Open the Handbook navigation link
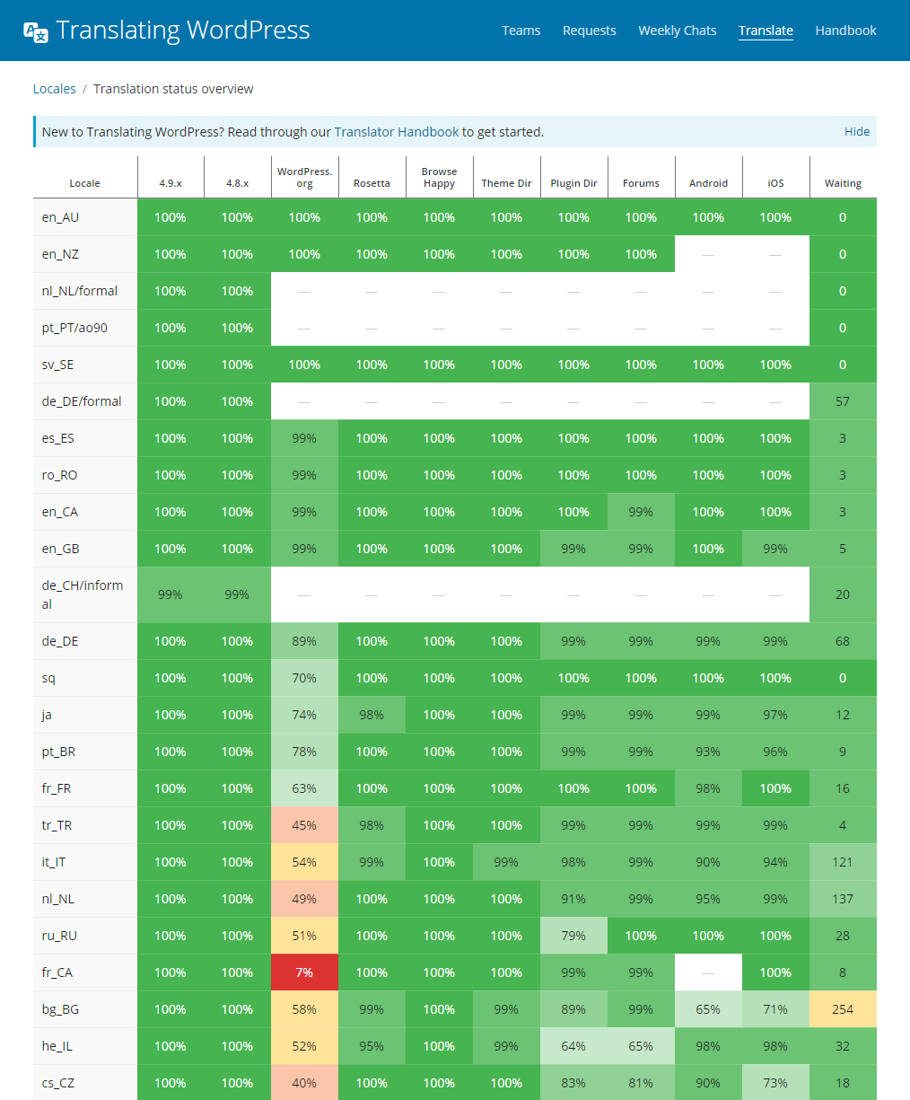 tap(846, 31)
